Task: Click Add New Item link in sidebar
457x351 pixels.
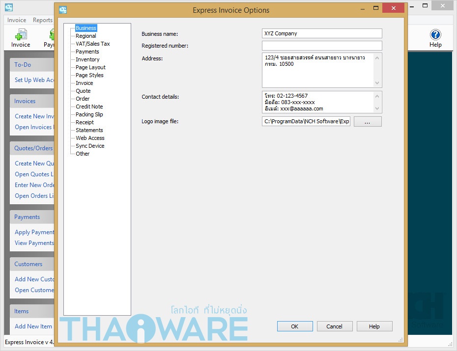Action: click(33, 326)
